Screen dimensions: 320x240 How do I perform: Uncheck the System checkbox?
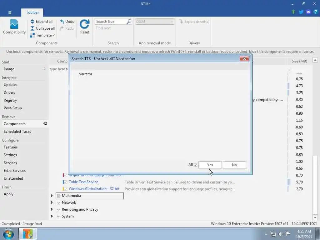click(x=58, y=216)
